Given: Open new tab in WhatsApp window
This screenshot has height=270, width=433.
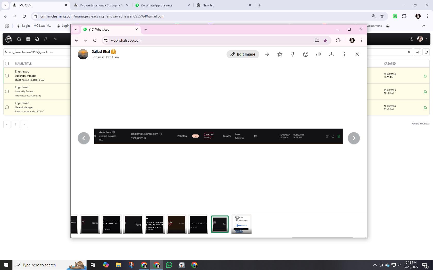Looking at the screenshot, I should pyautogui.click(x=146, y=29).
